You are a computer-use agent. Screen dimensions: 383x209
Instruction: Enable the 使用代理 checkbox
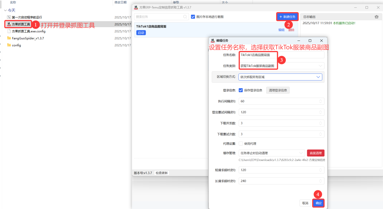coord(241,143)
